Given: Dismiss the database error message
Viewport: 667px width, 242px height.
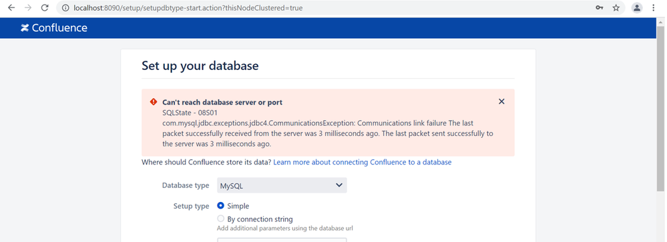Looking at the screenshot, I should point(501,101).
